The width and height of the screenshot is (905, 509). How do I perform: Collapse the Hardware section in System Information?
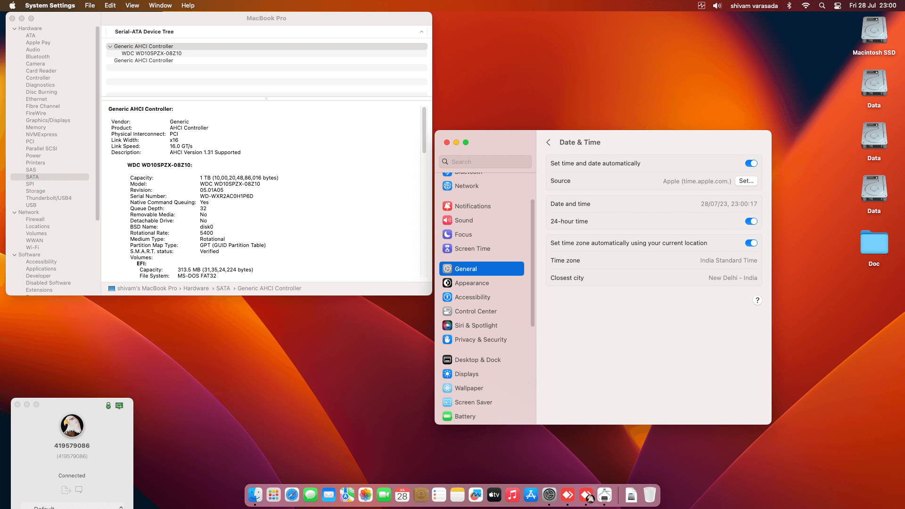(15, 28)
